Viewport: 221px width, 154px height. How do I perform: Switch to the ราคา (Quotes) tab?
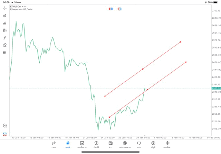coord(54,145)
